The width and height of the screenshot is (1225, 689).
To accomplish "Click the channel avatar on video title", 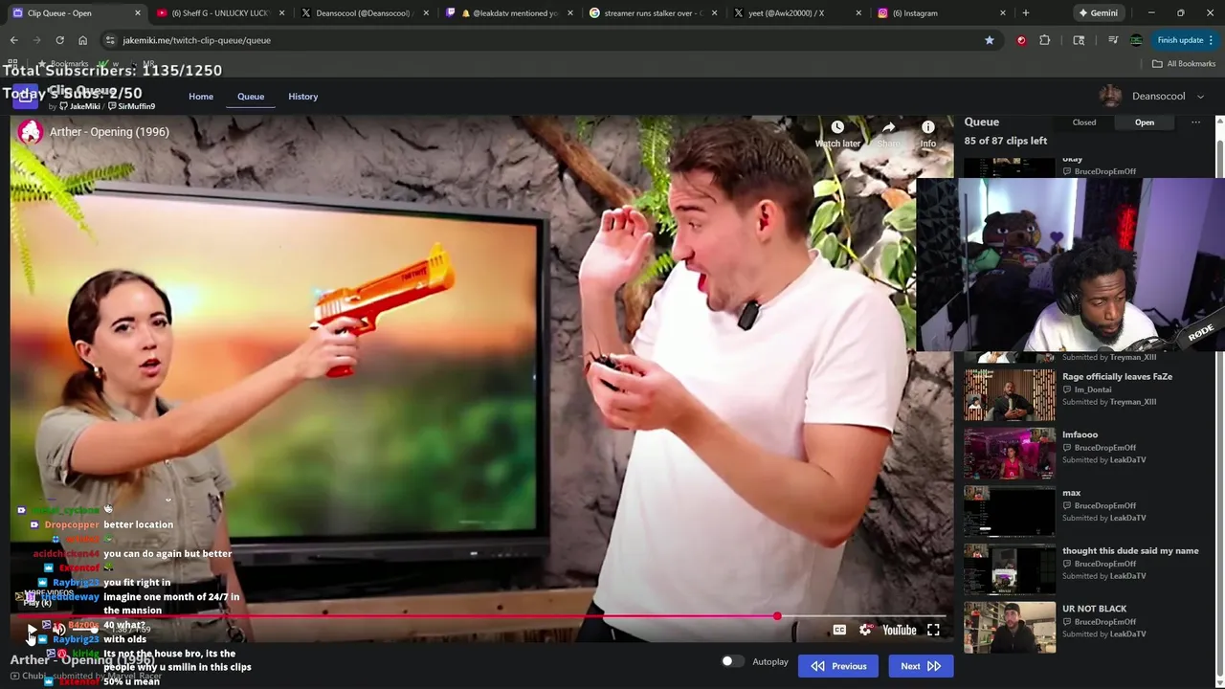I will click(31, 132).
